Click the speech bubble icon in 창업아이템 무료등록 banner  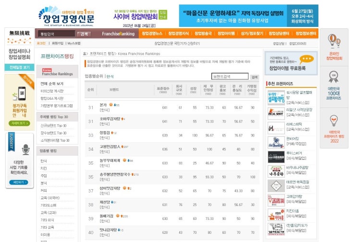[x=307, y=60]
